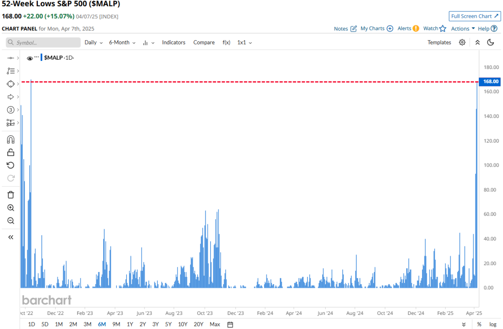This screenshot has height=329, width=503.
Task: Zoom in using the magnifier plus icon
Action: (x=11, y=208)
